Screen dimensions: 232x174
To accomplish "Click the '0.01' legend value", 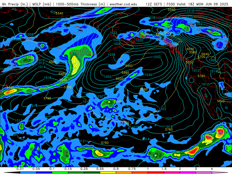I will click(x=20, y=169).
